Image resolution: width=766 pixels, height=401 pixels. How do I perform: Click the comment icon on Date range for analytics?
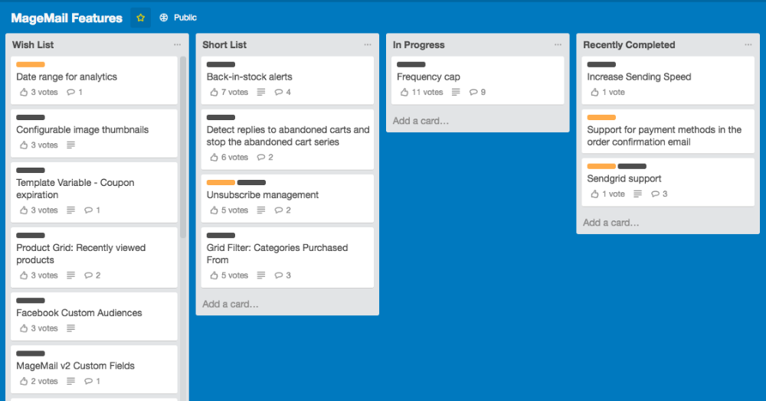[71, 93]
